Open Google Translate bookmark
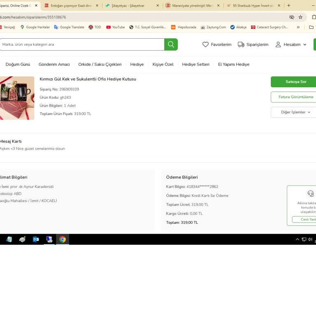This screenshot has width=316, height=316. click(69, 27)
